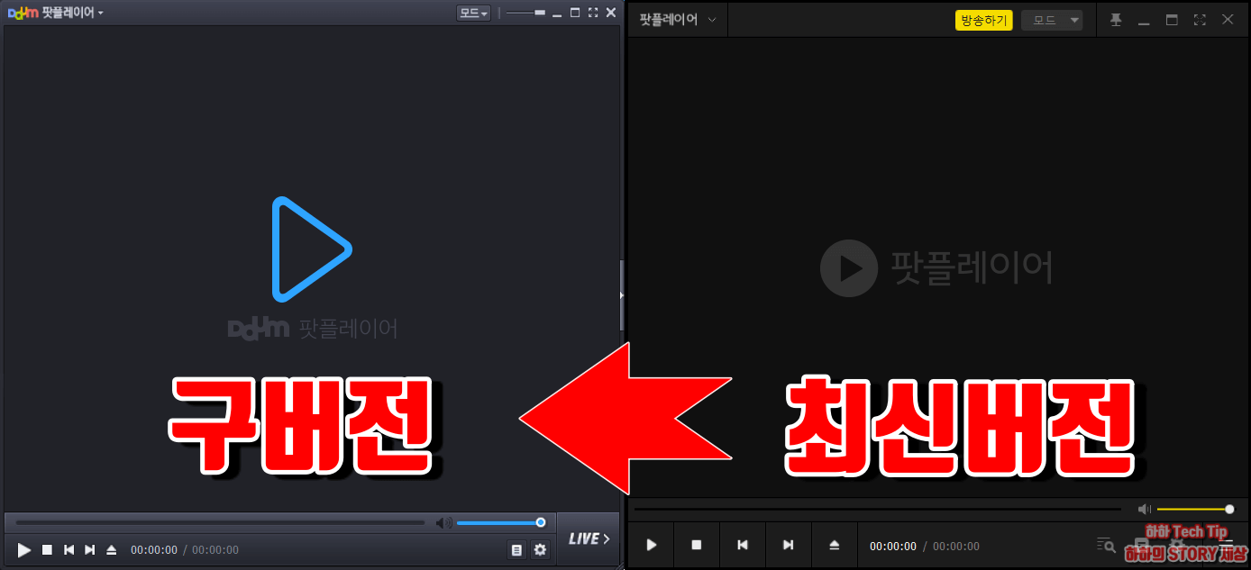This screenshot has width=1251, height=570.
Task: Jump to previous track in new-version player
Action: point(743,545)
